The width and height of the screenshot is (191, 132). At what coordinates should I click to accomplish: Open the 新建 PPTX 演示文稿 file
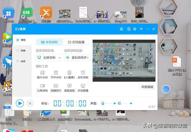click(177, 66)
